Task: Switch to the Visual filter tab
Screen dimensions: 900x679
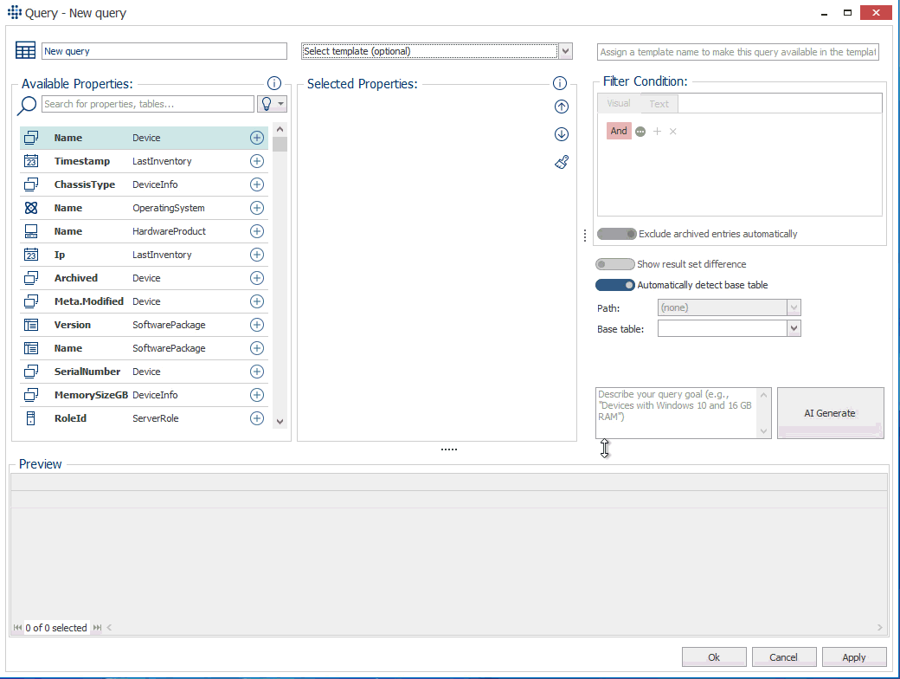Action: 619,104
